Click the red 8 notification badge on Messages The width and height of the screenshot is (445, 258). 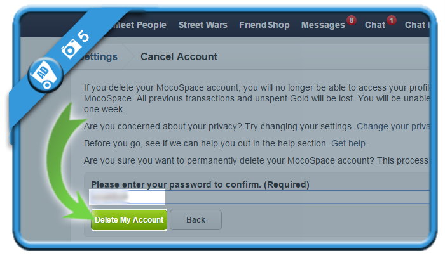pos(352,20)
